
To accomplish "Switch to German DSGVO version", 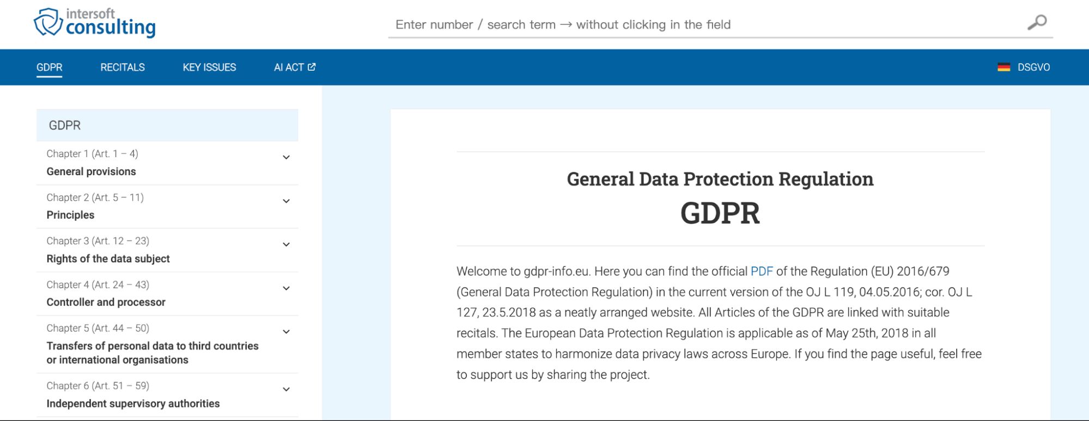I will [x=1033, y=67].
